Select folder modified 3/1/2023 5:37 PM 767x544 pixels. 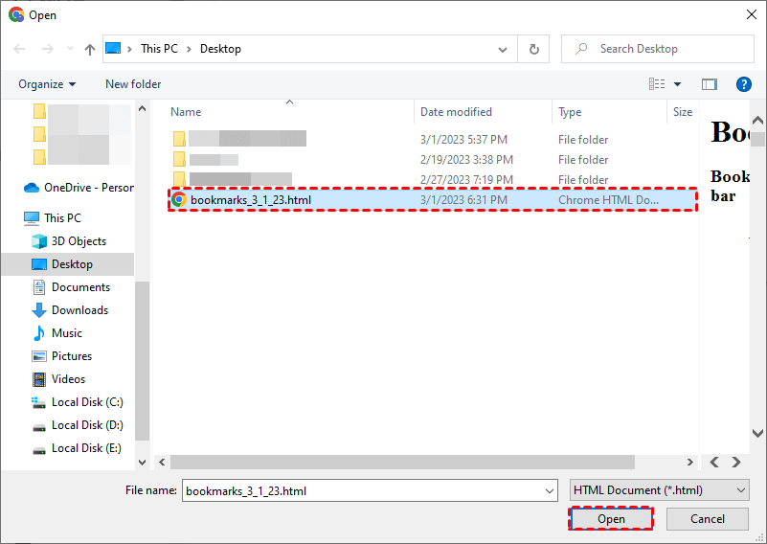tap(433, 140)
